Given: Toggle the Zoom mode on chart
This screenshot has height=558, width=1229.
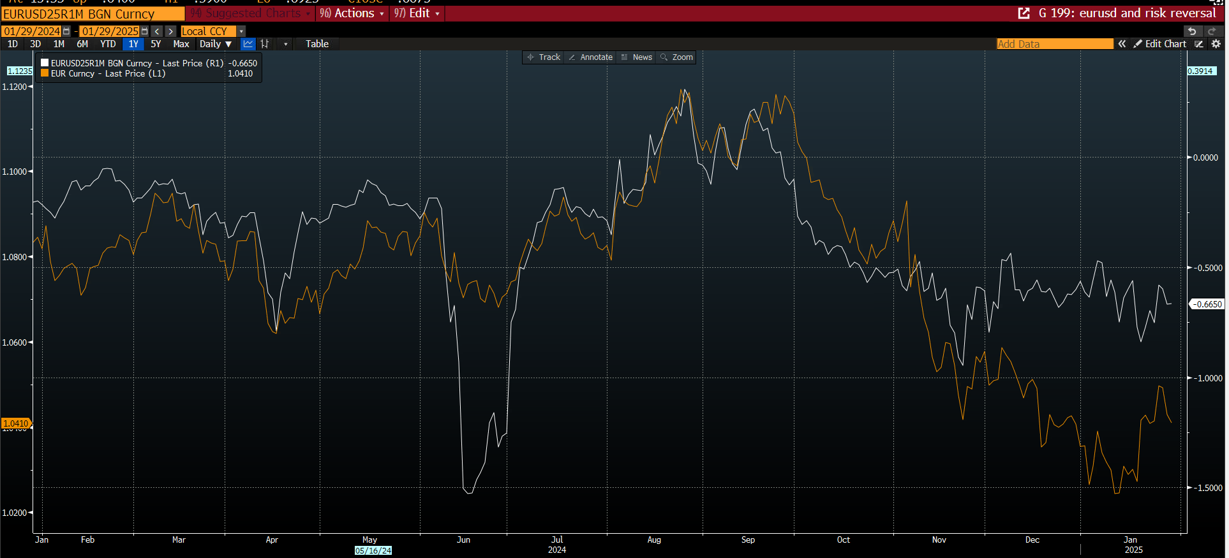Looking at the screenshot, I should [x=676, y=57].
